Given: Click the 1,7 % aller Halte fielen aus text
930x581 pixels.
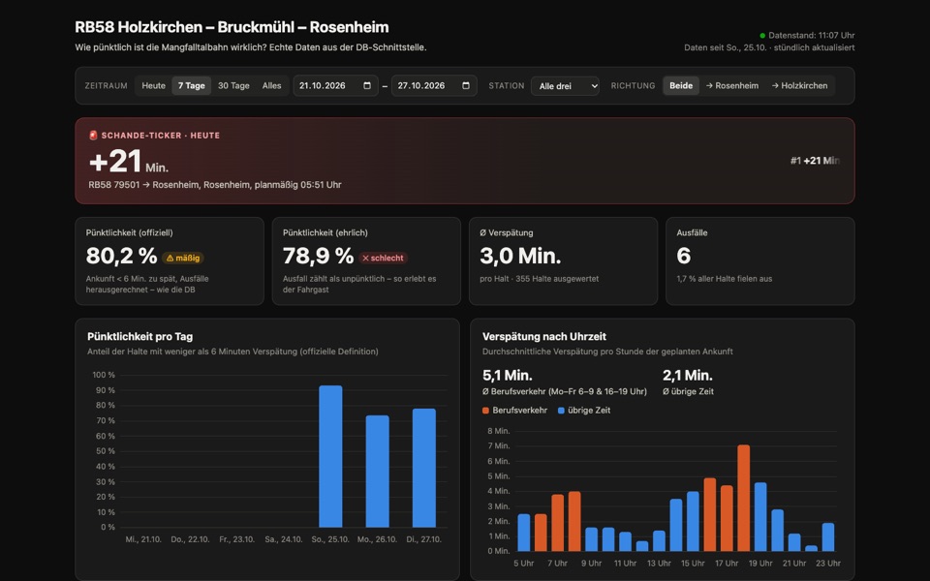Looking at the screenshot, I should click(725, 279).
